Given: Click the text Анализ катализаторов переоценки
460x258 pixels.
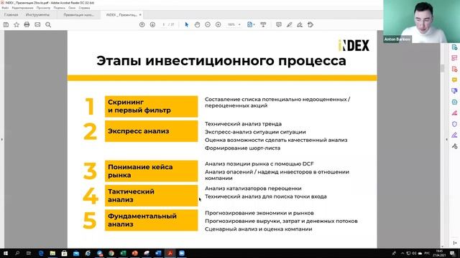Looking at the screenshot, I should tap(253, 188).
